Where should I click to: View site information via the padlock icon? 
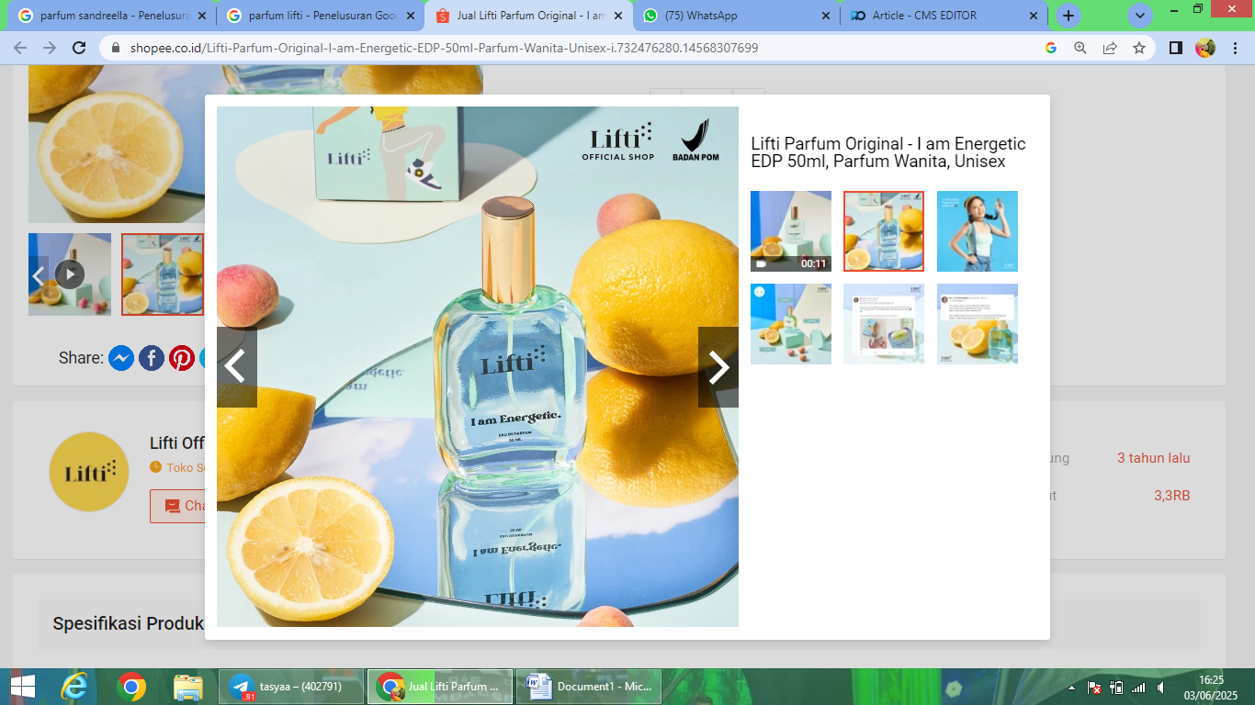(116, 48)
